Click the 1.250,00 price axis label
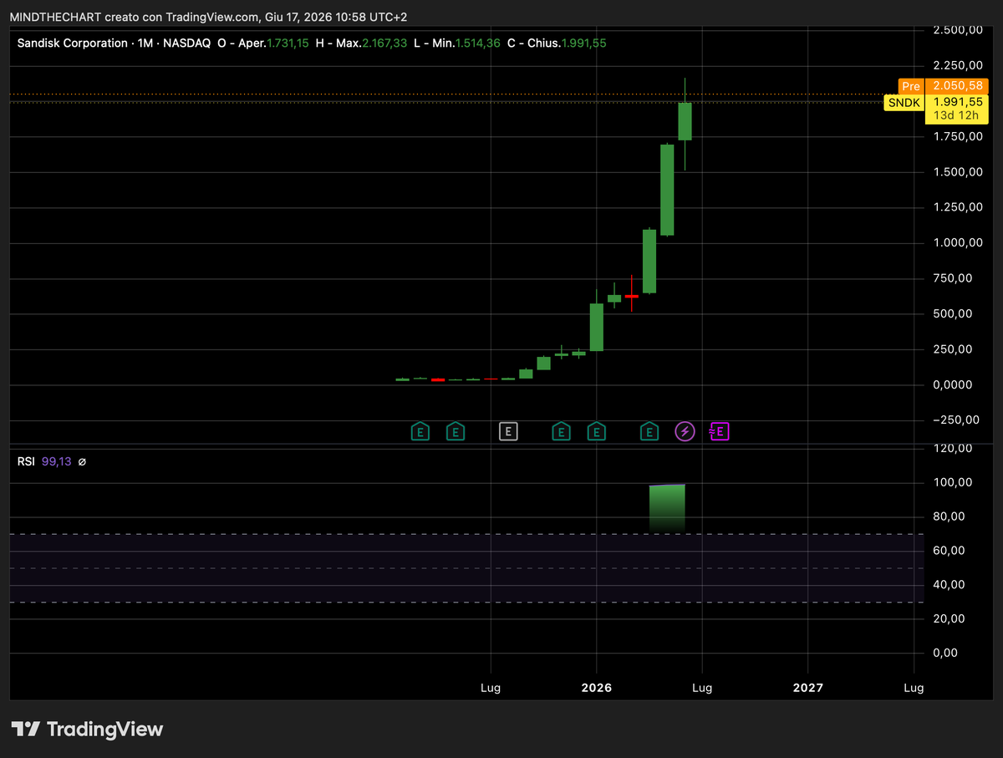 click(x=958, y=207)
